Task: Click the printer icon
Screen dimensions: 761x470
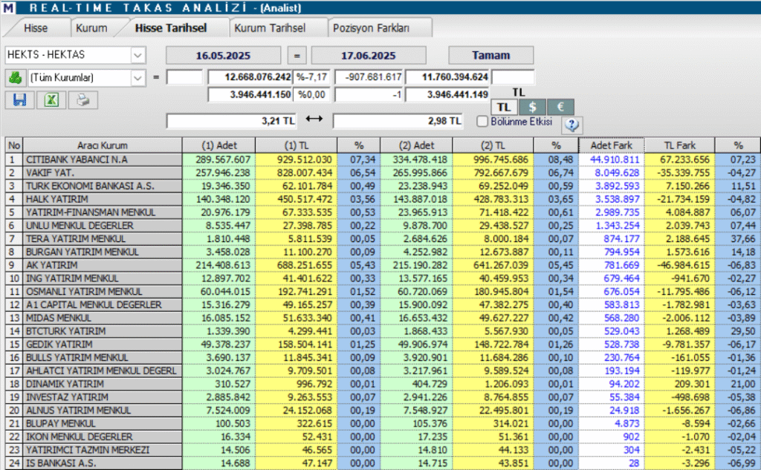Action: 83,100
